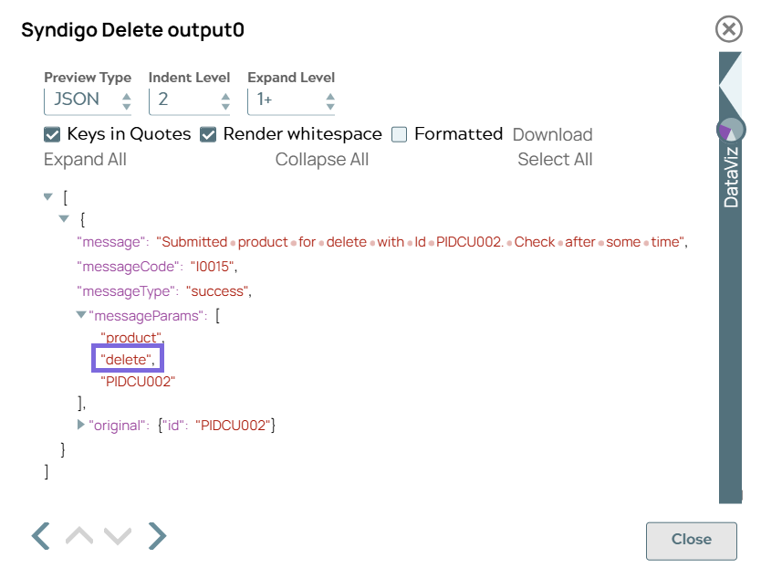The height and width of the screenshot is (579, 761).
Task: Select the highlighted "delete" value
Action: tap(128, 359)
